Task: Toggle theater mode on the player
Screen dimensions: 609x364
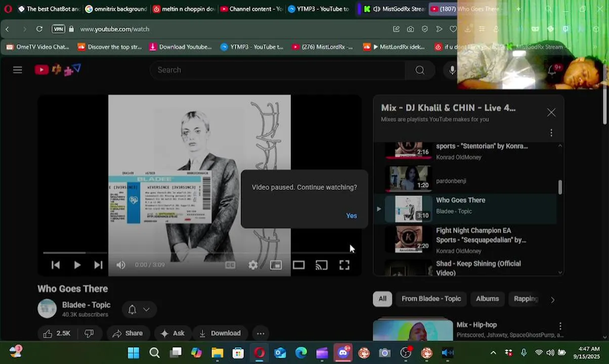Action: pyautogui.click(x=298, y=265)
